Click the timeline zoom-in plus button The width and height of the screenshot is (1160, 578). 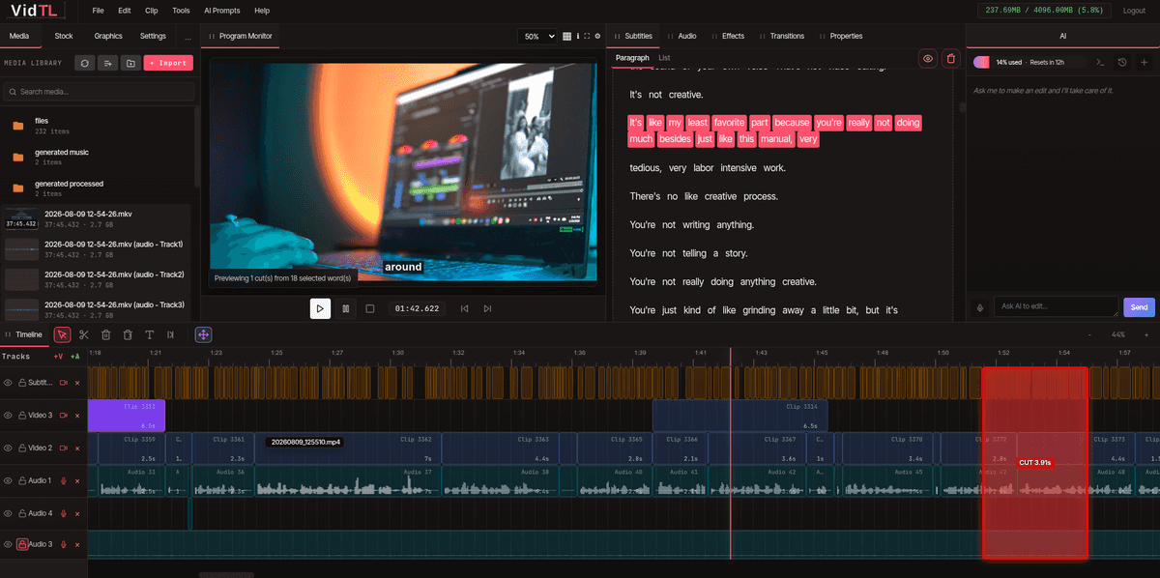[1145, 334]
